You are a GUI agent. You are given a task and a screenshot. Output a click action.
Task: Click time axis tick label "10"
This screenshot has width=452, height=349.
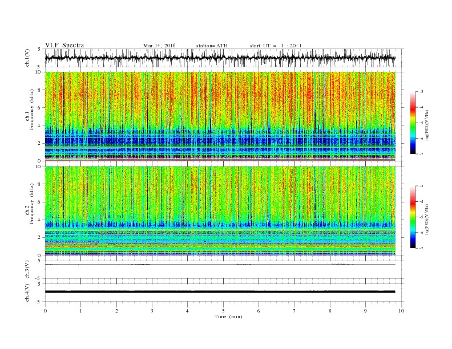tap(401, 311)
